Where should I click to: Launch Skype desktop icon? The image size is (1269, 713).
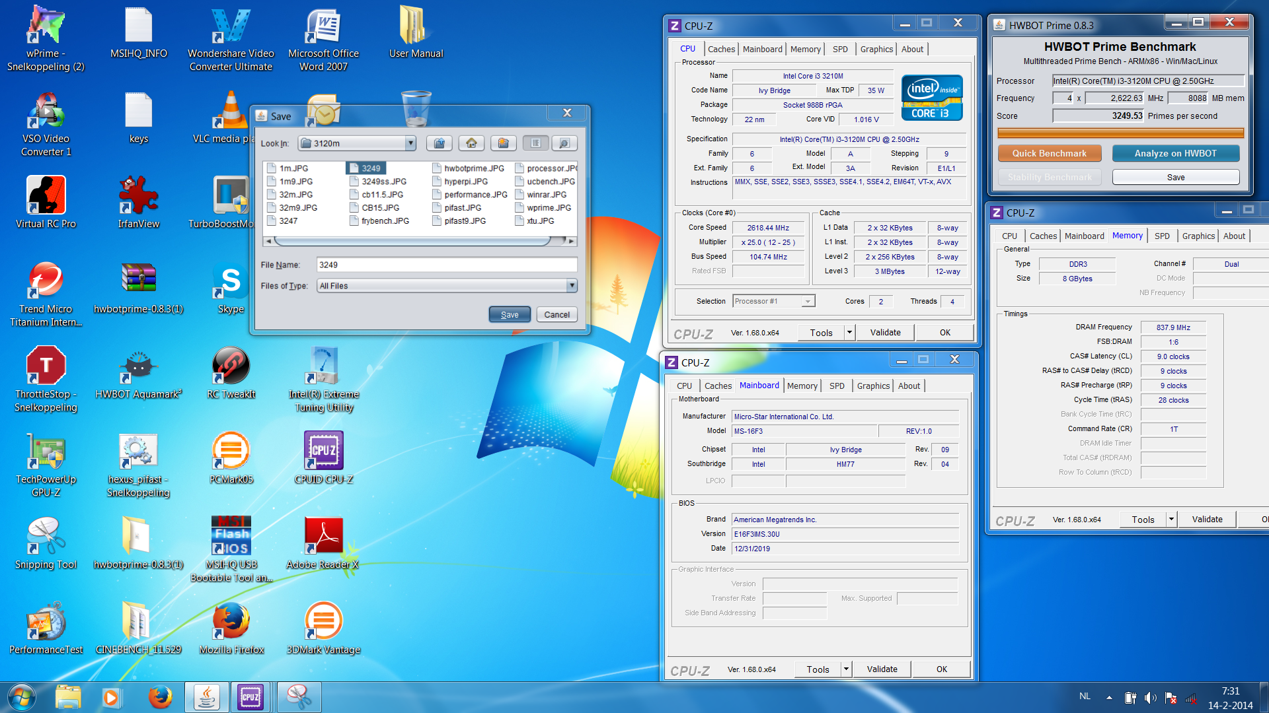(x=231, y=288)
